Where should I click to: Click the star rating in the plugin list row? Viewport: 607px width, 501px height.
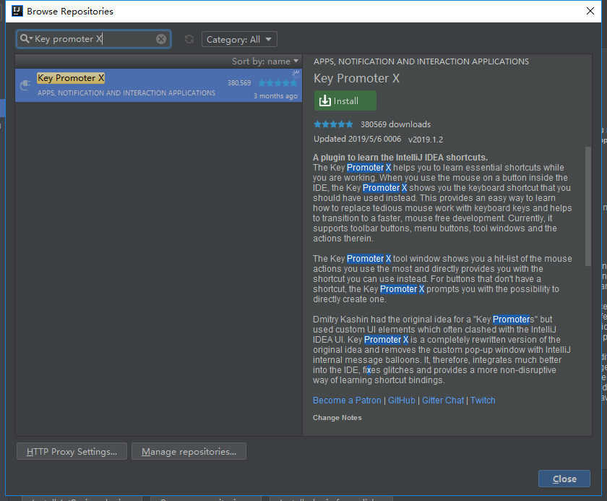point(278,83)
